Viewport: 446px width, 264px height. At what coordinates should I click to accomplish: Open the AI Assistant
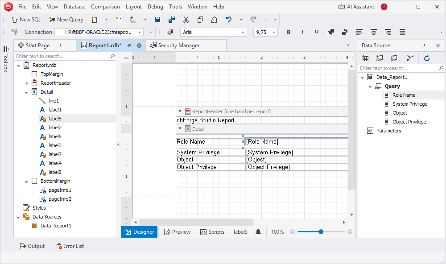coord(356,7)
